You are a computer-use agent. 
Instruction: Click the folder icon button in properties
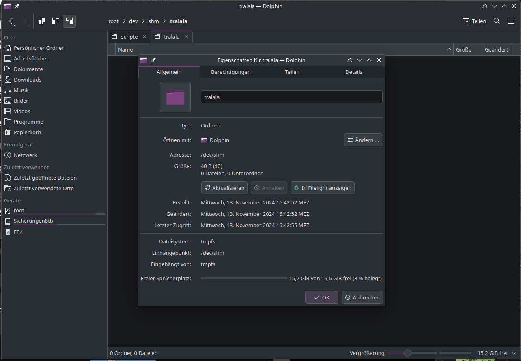(x=175, y=97)
